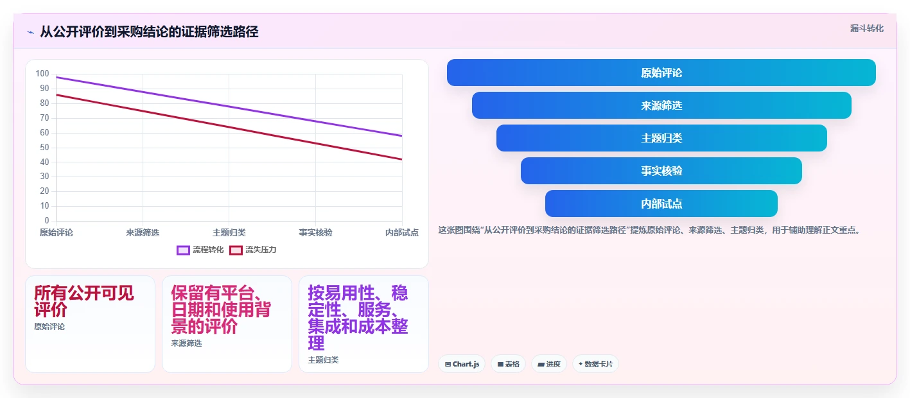Open the 按易用性、稳定性 data card

[363, 324]
